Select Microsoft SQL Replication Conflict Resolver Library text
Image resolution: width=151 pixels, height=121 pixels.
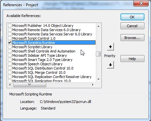pyautogui.click(x=52, y=77)
